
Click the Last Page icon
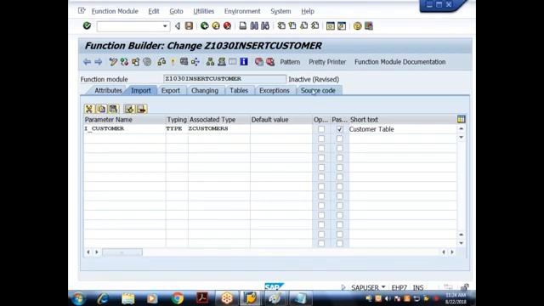coord(315,25)
